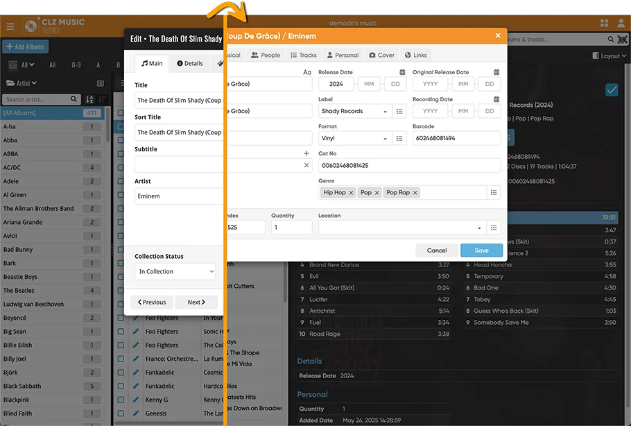Open the hamburger menu in the header

coord(10,26)
